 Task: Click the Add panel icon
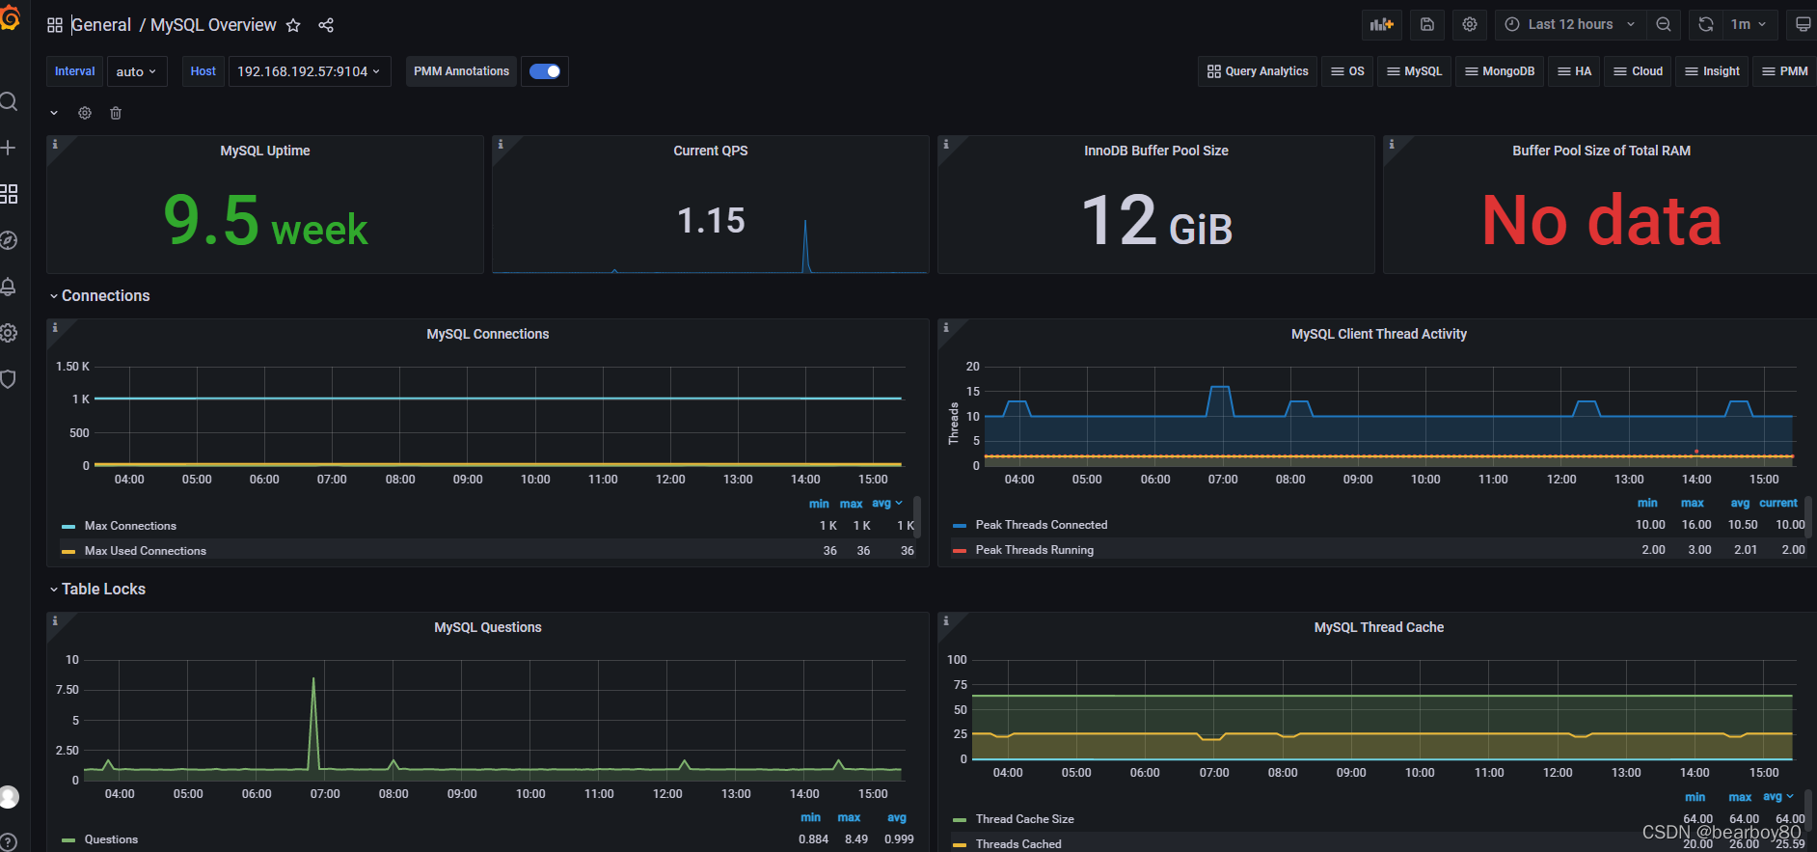[x=1382, y=24]
